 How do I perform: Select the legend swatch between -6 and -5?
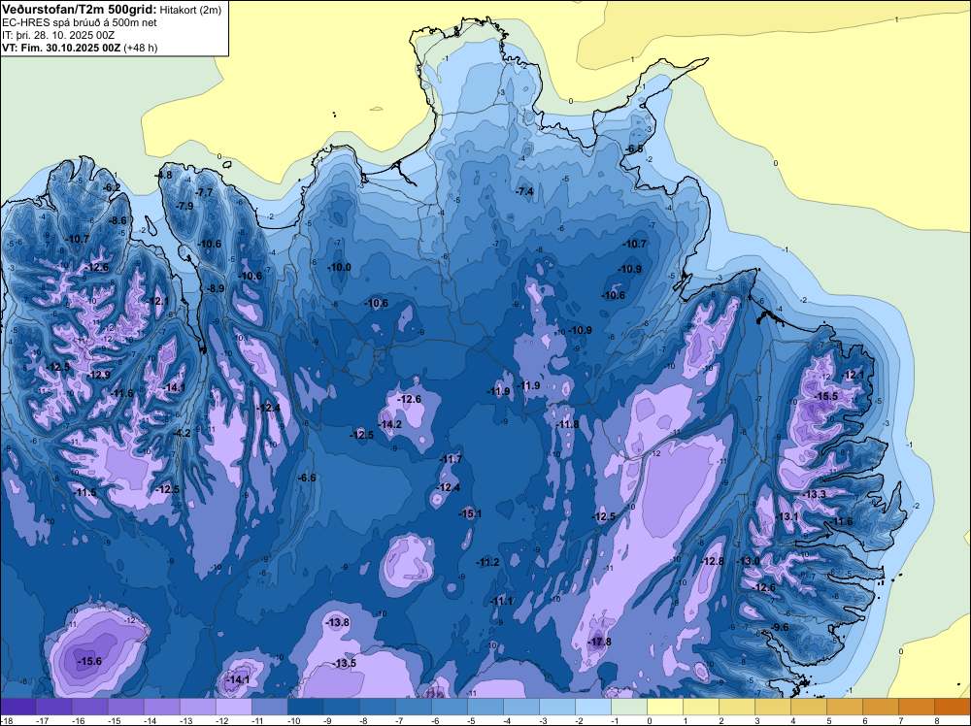tap(450, 707)
